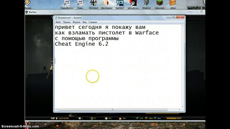Open the Minecraft grass block desktop icon
Screen dimensions: 230x129
160,3
